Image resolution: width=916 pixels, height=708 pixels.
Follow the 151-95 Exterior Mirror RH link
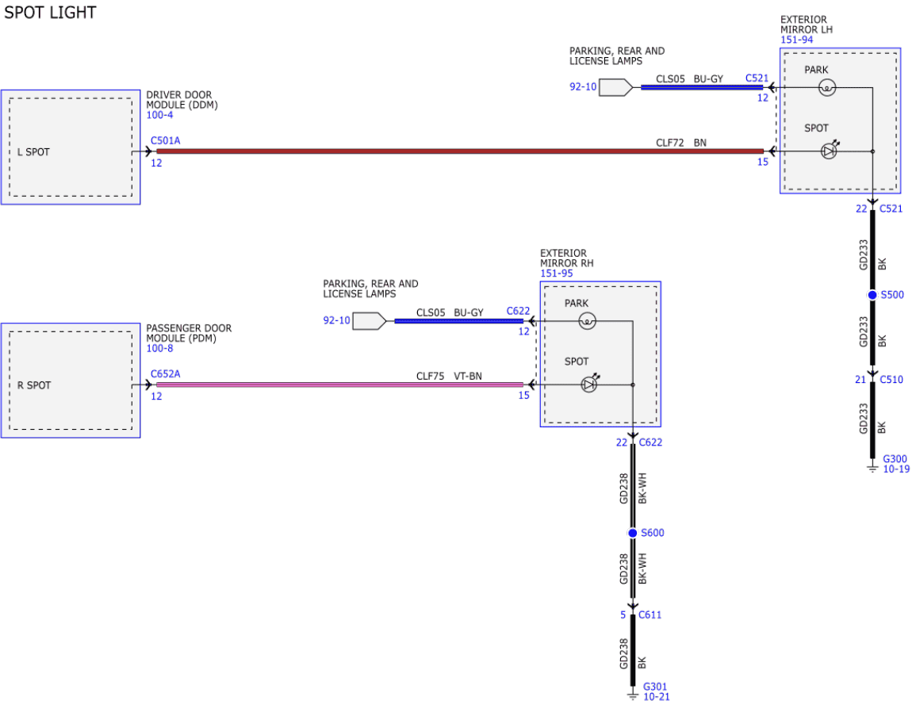(557, 274)
